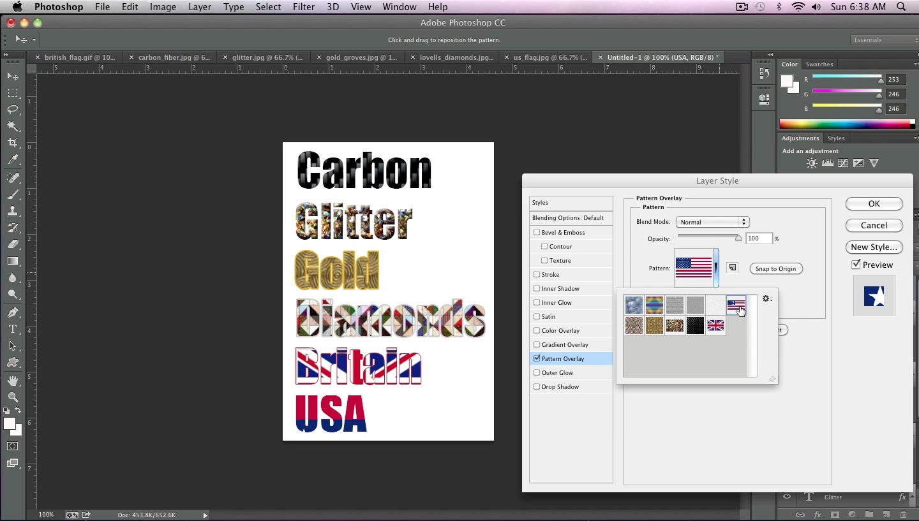Viewport: 919px width, 521px height.
Task: Enable the Inner Shadow checkbox
Action: (537, 288)
